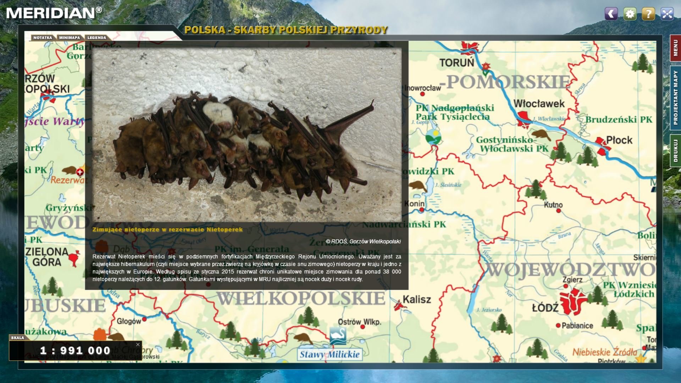Screen dimensions: 681x383
Task: Open the NOTATKA tab
Action: point(43,38)
